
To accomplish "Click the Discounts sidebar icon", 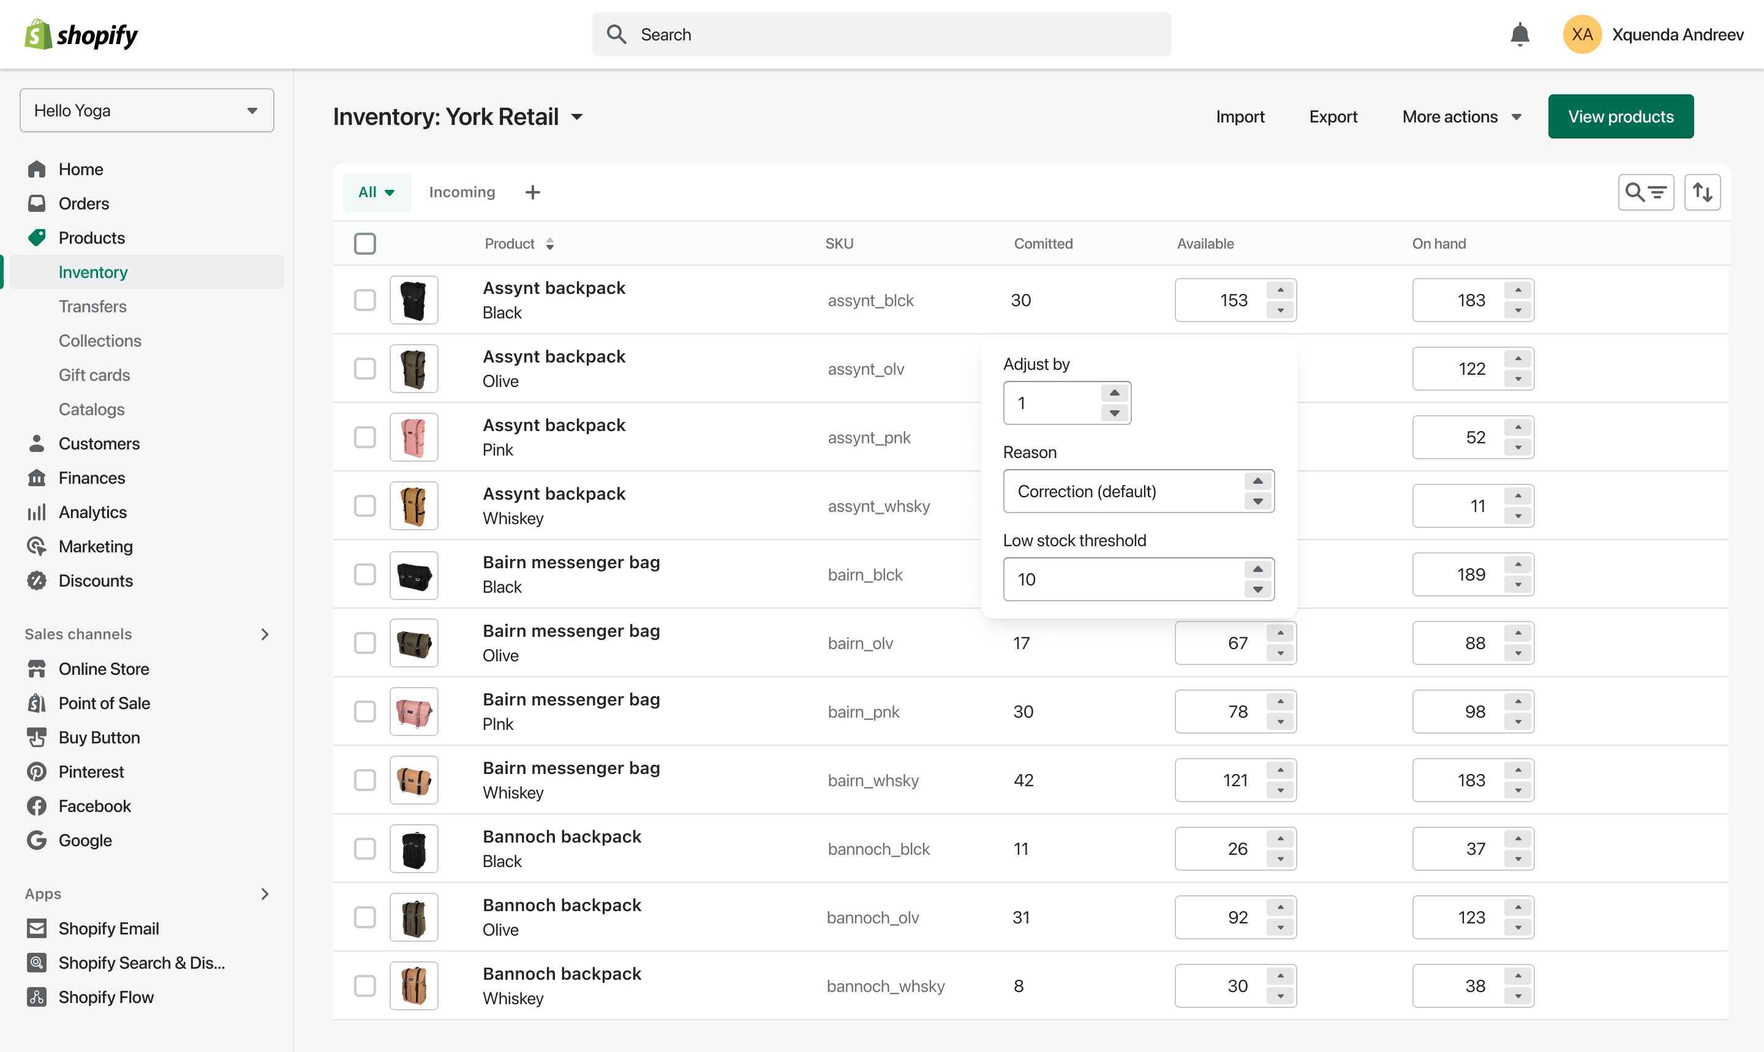I will [37, 580].
